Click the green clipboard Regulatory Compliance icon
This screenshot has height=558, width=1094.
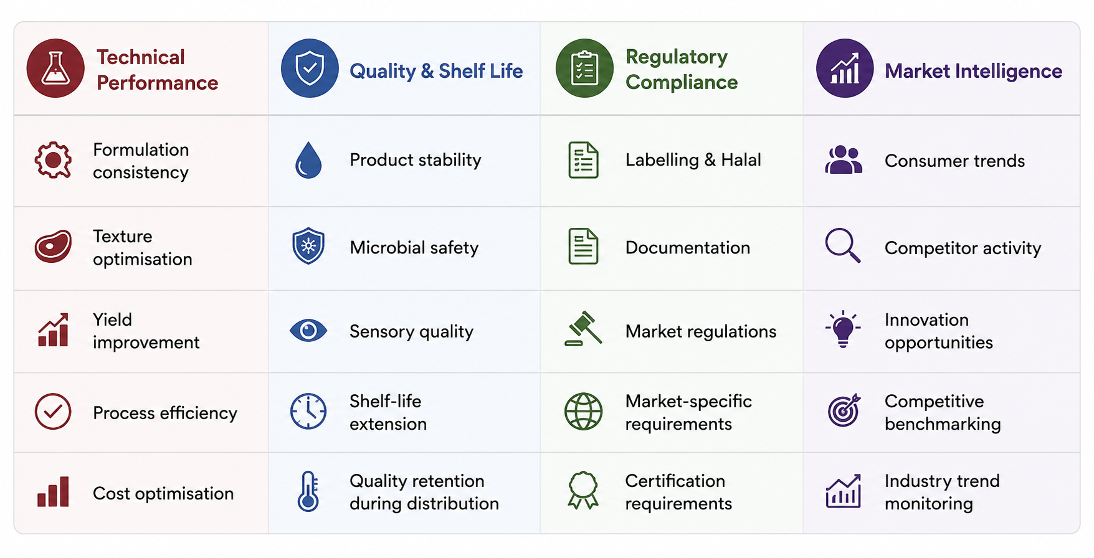[584, 69]
